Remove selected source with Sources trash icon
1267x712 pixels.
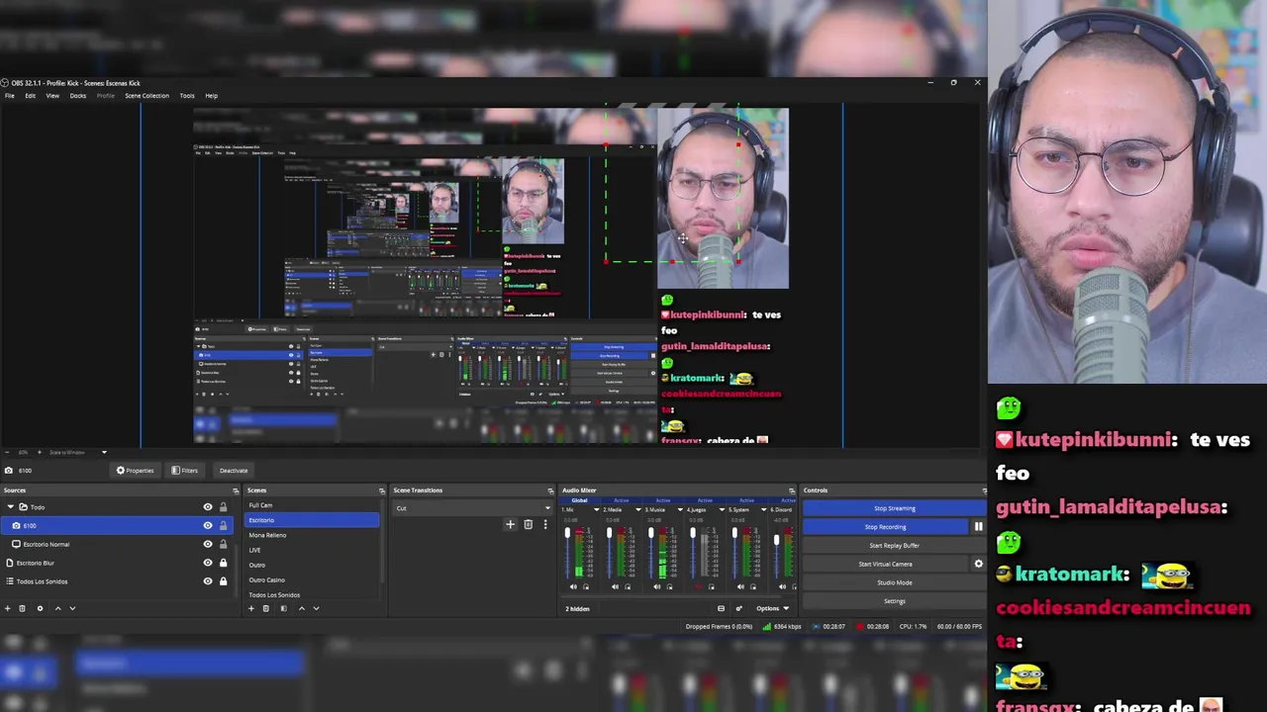pyautogui.click(x=22, y=608)
